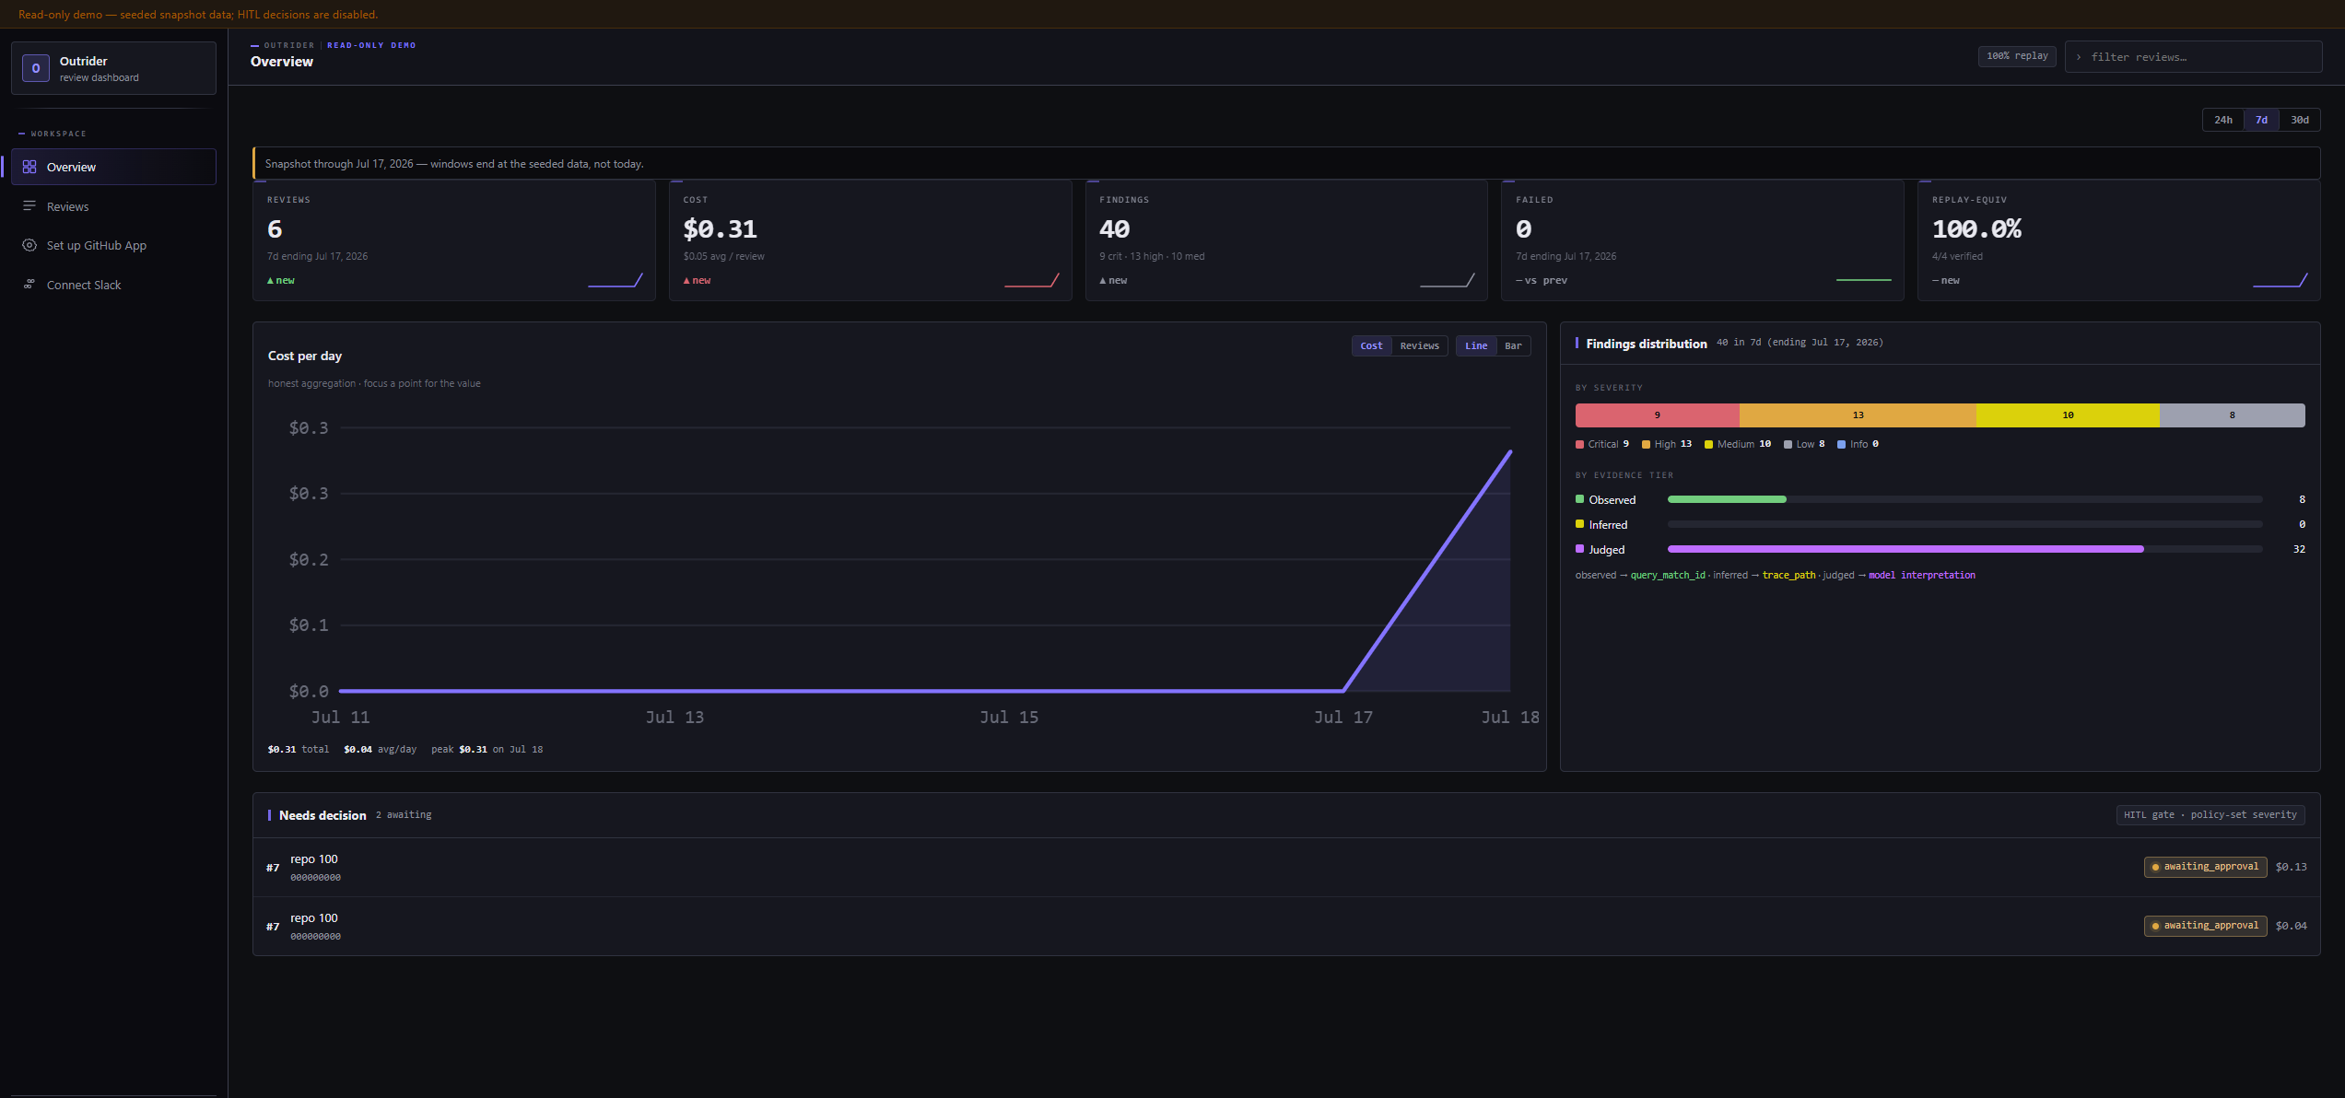
Task: Select the Line chart mode
Action: 1476,346
